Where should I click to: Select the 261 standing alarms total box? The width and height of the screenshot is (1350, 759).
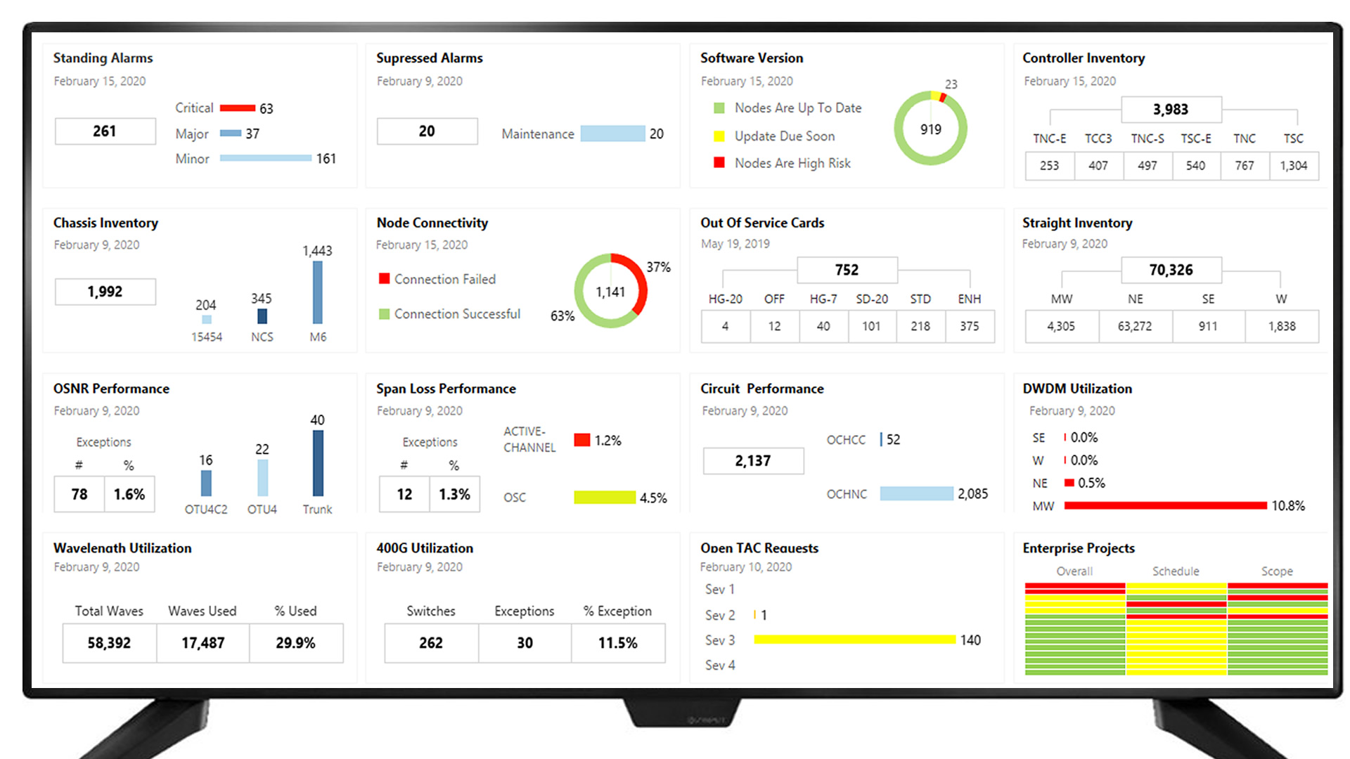pyautogui.click(x=105, y=131)
